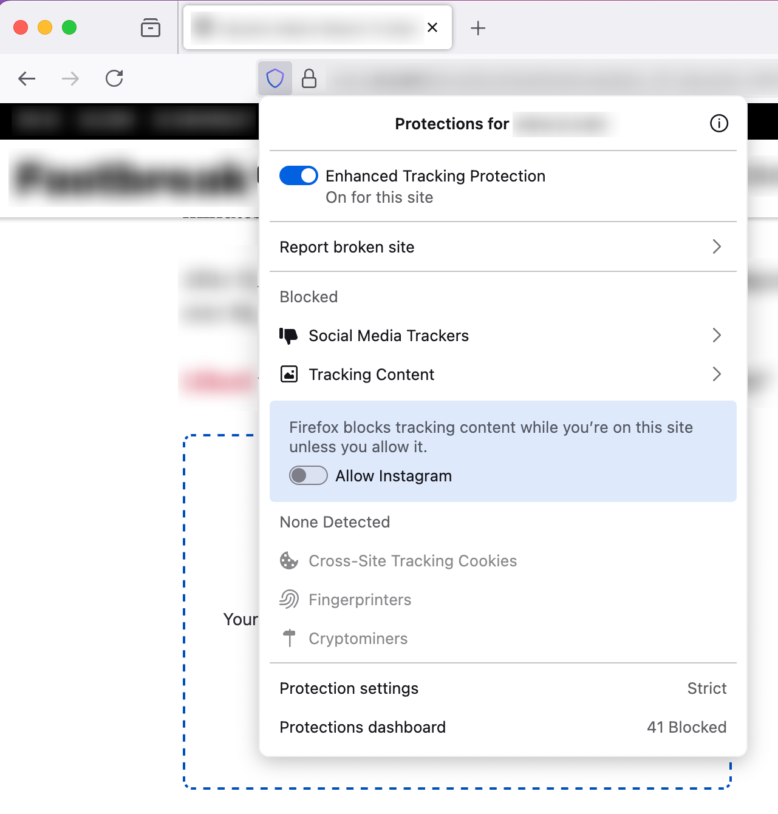Screen dimensions: 778x814
Task: Disable Enhanced Tracking Protection for this site
Action: [x=298, y=175]
